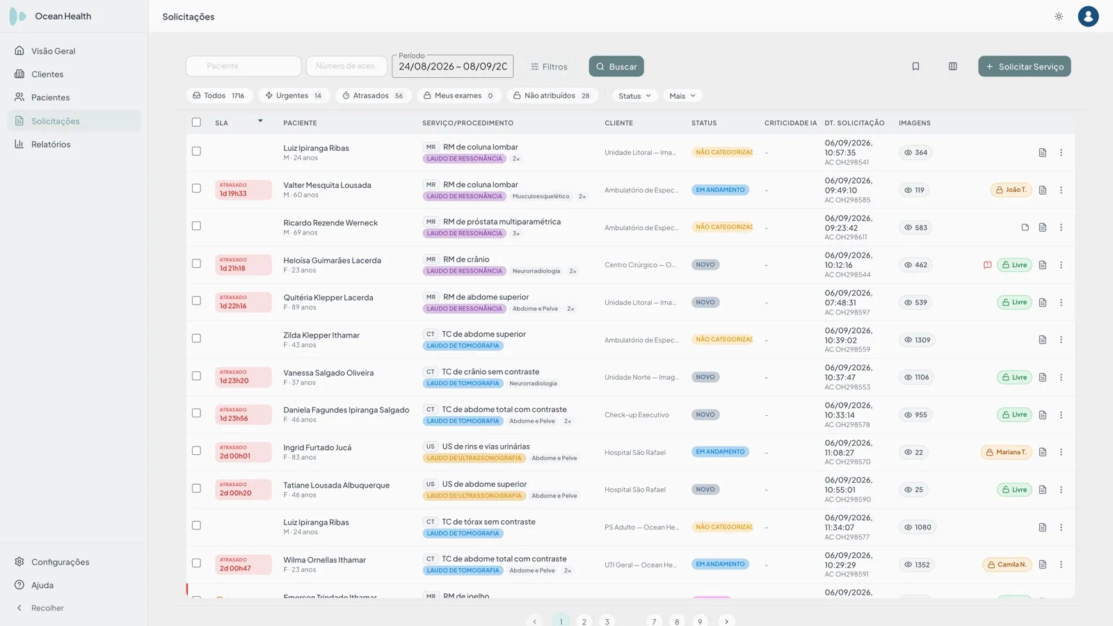1113x626 pixels.
Task: View 1309 images of Zilda Klepper Ithamar
Action: click(x=917, y=340)
